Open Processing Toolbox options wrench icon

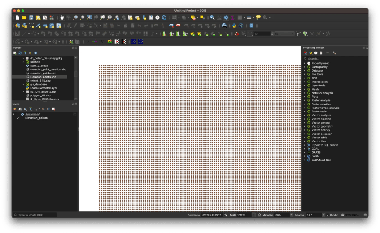pyautogui.click(x=334, y=53)
